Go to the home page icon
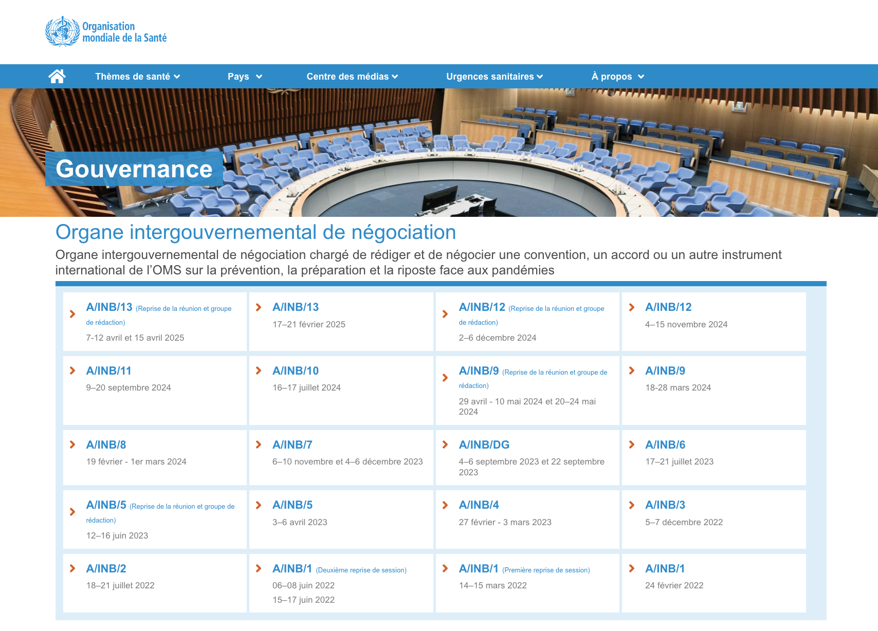This screenshot has width=878, height=631. click(57, 77)
